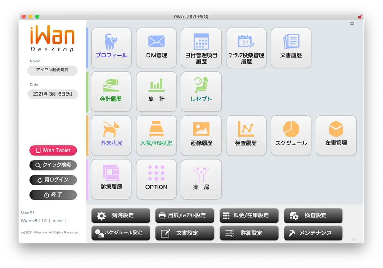Open スケジュール pie clock tile

(x=291, y=136)
